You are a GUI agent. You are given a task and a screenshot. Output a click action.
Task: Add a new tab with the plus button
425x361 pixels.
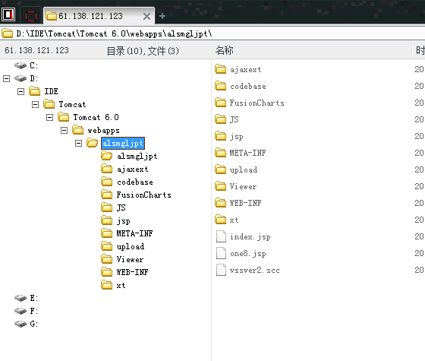point(162,16)
